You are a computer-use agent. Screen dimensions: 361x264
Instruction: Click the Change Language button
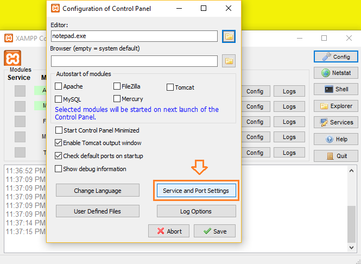[x=98, y=190]
